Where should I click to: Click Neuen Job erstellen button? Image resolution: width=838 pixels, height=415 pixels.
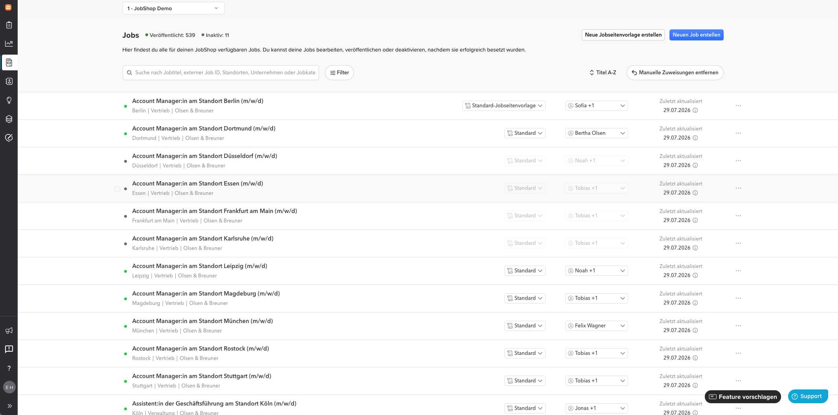696,35
